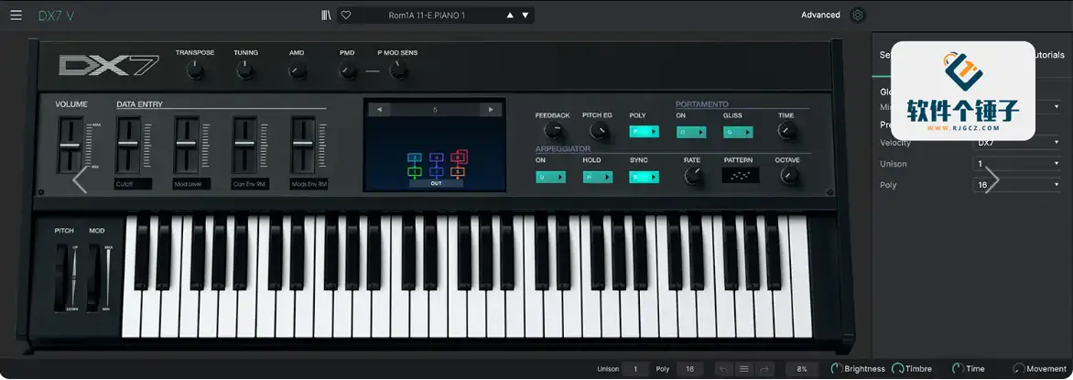Click the Transpose knob

(196, 70)
